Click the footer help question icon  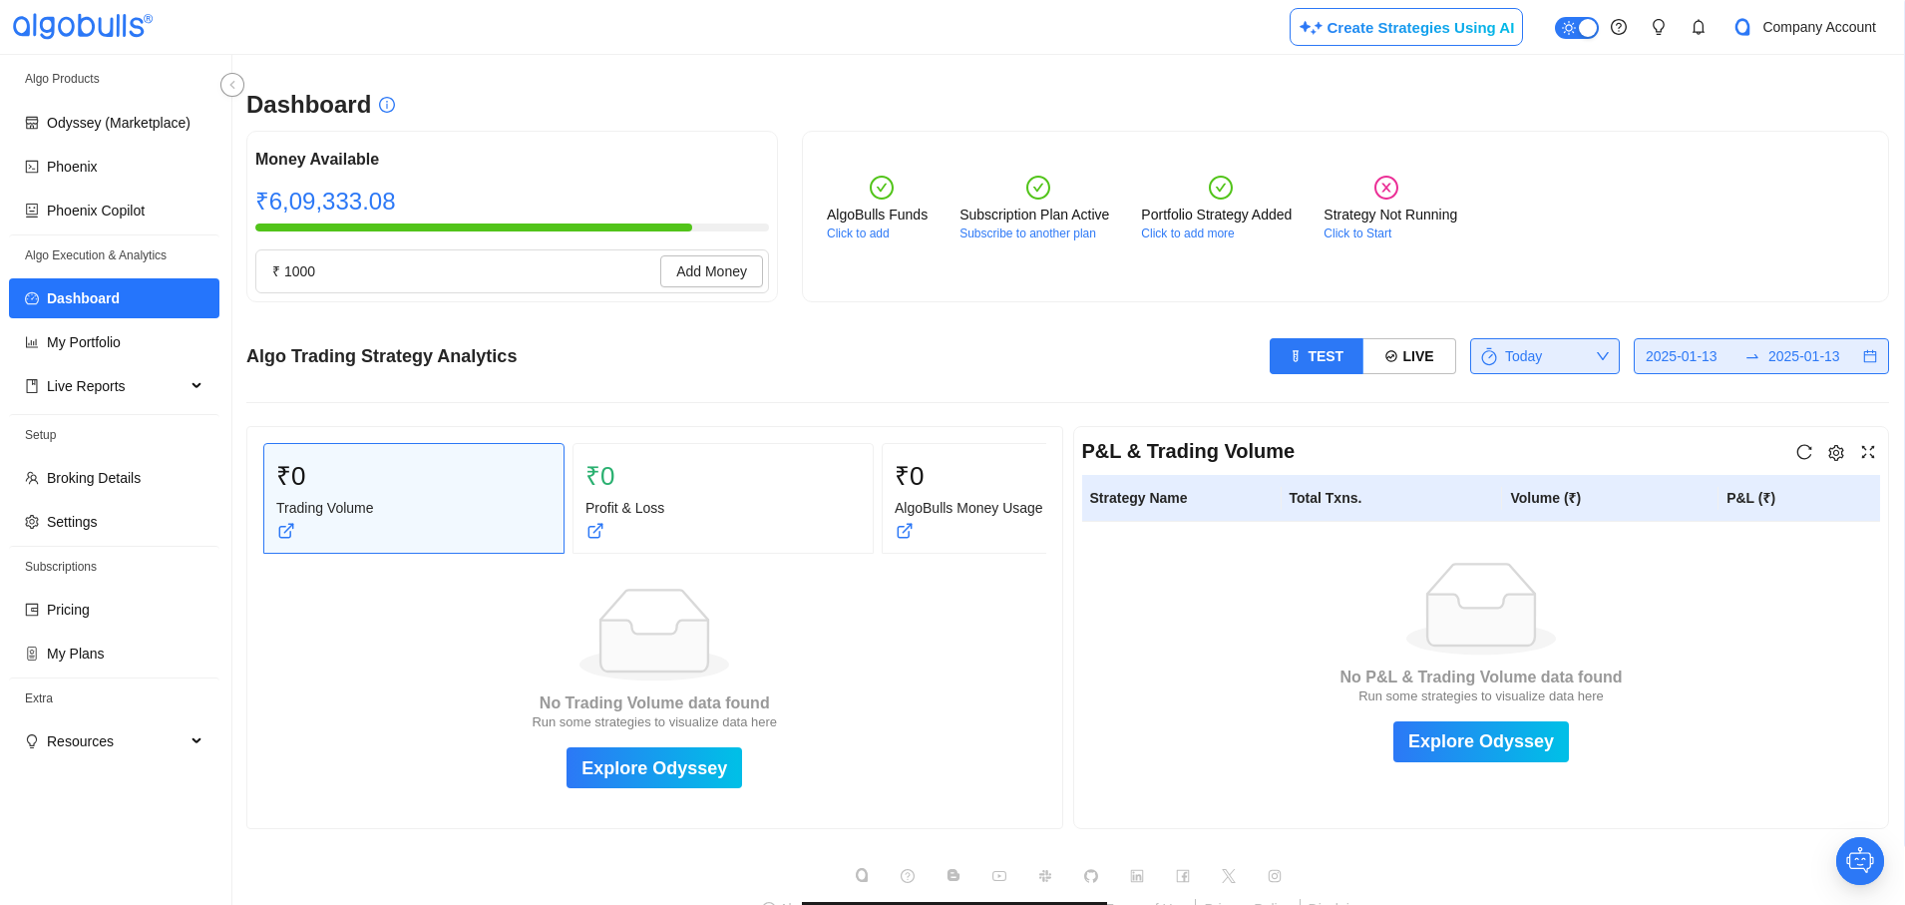pyautogui.click(x=908, y=876)
